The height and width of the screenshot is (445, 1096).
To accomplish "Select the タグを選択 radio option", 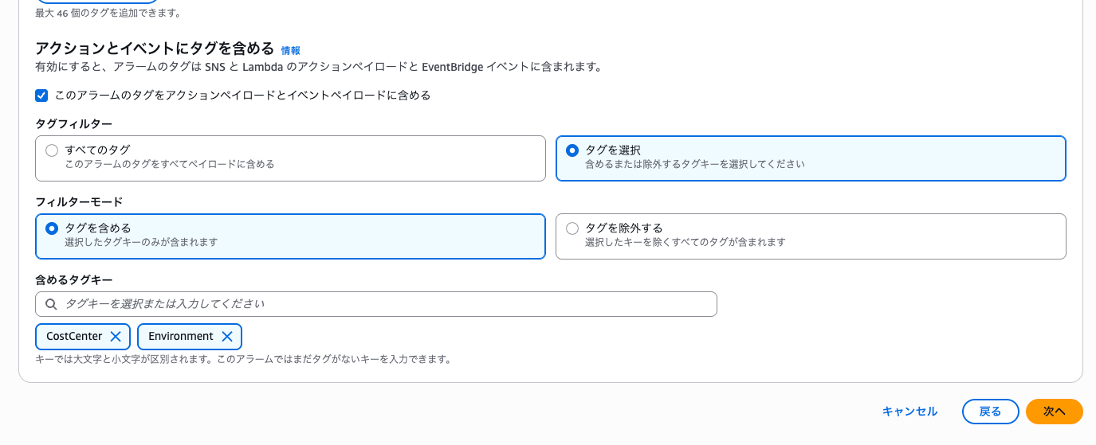I will [x=572, y=150].
